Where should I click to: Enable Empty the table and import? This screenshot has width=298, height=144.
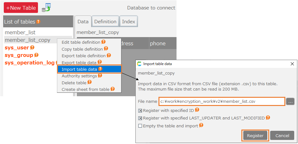click(x=140, y=126)
